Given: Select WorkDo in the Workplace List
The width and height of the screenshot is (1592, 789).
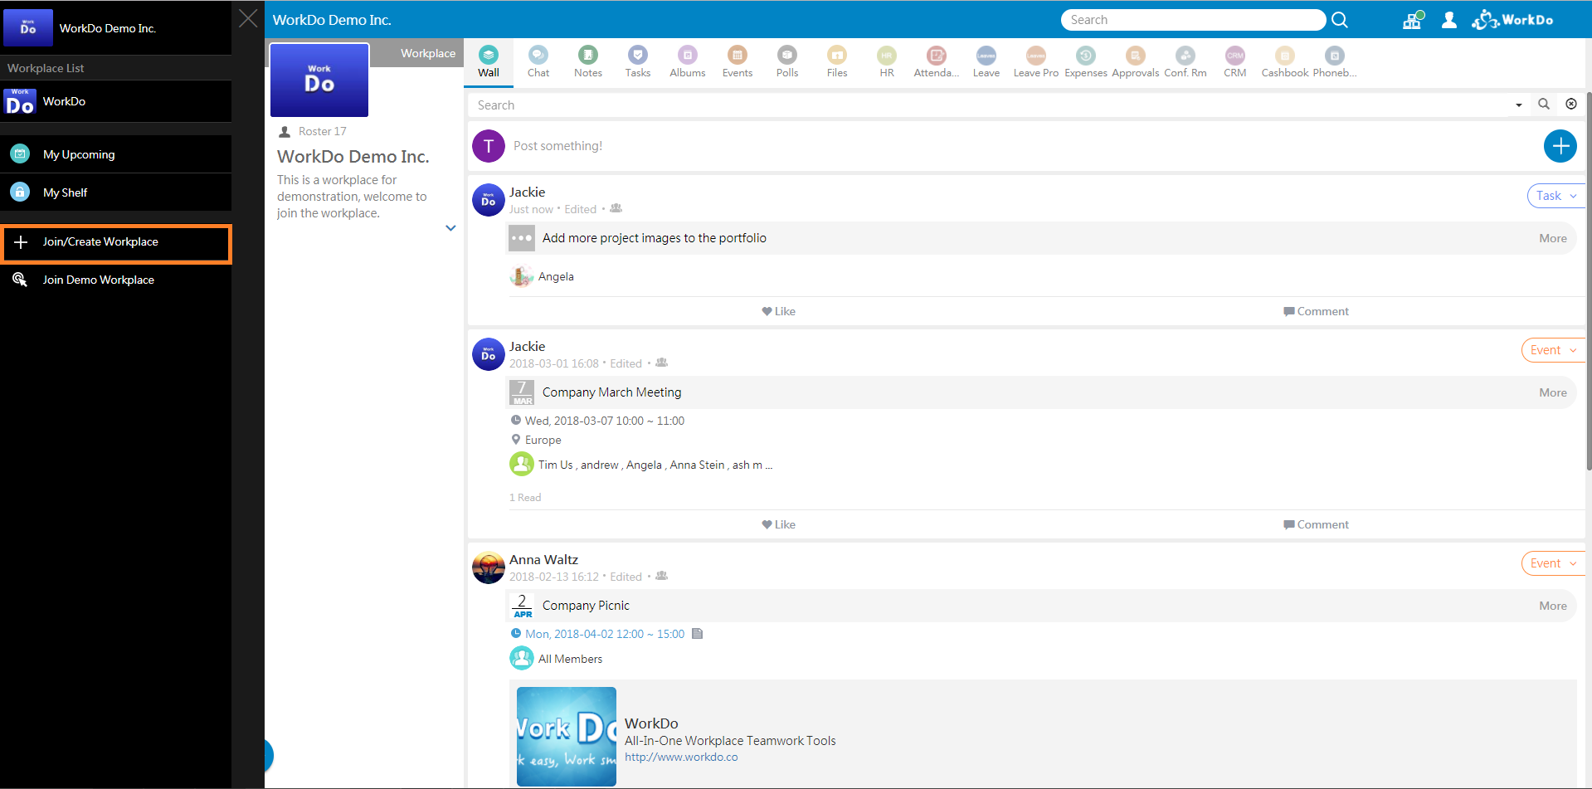Looking at the screenshot, I should pyautogui.click(x=116, y=101).
